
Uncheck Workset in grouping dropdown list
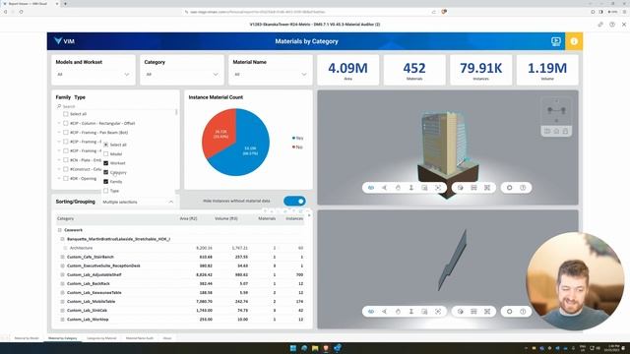click(106, 163)
